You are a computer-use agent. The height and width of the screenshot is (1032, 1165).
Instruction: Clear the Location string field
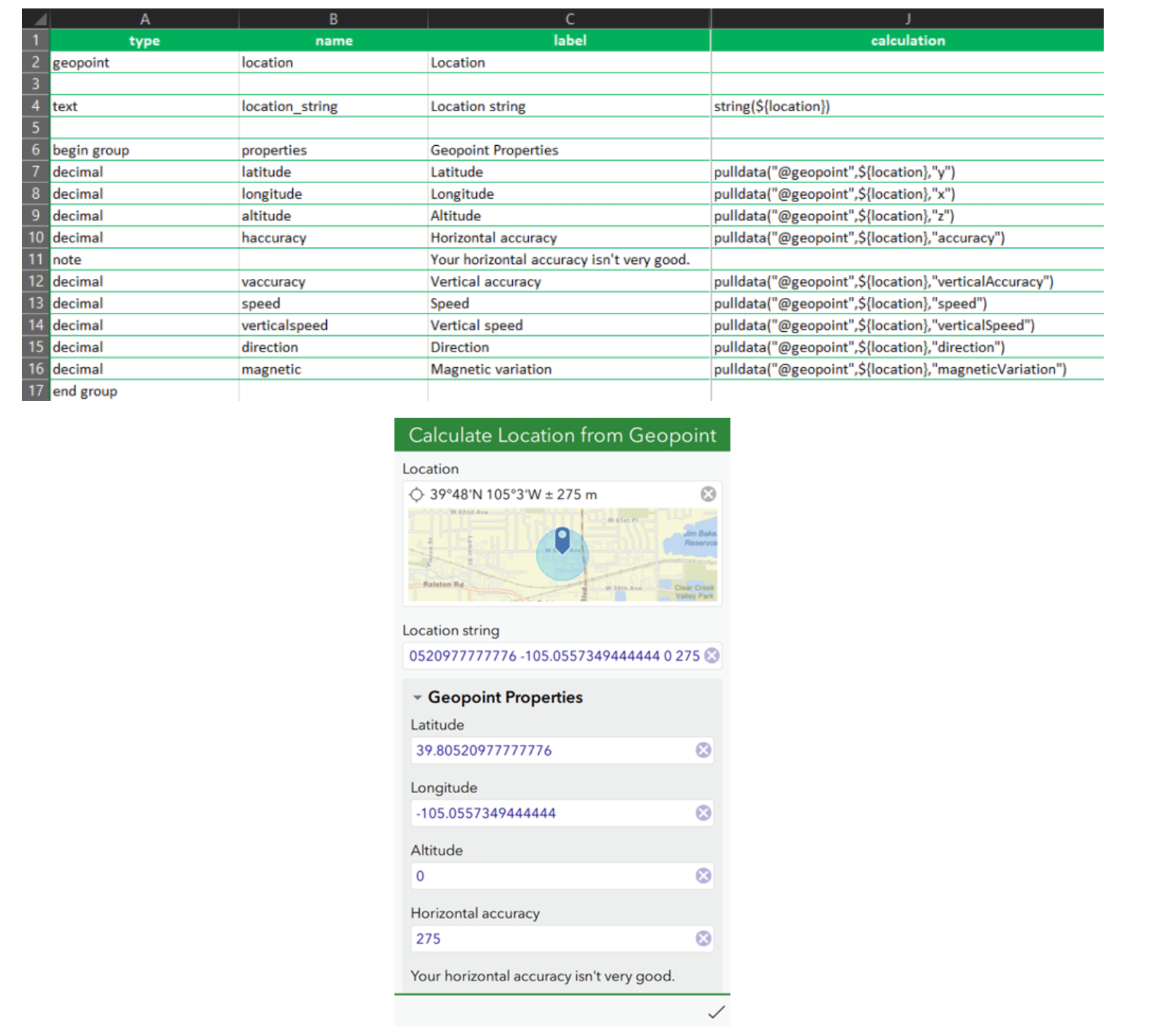(x=711, y=655)
